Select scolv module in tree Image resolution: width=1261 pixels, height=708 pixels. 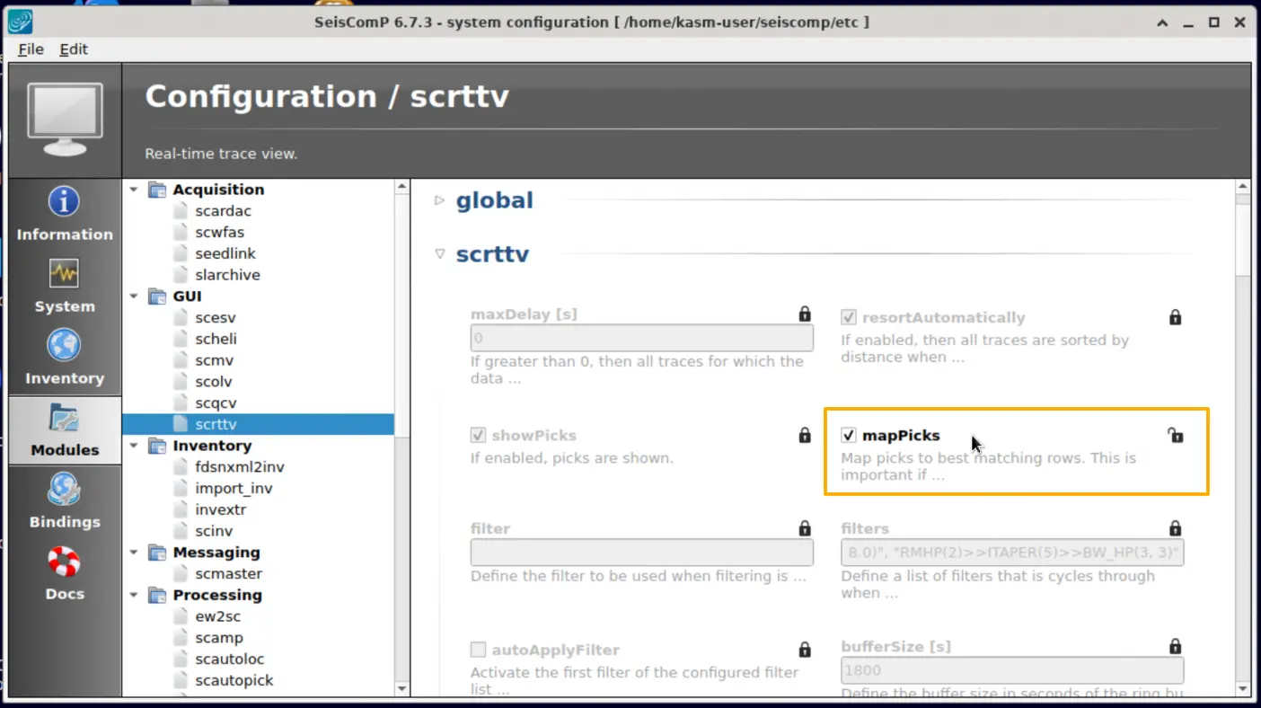click(x=214, y=382)
